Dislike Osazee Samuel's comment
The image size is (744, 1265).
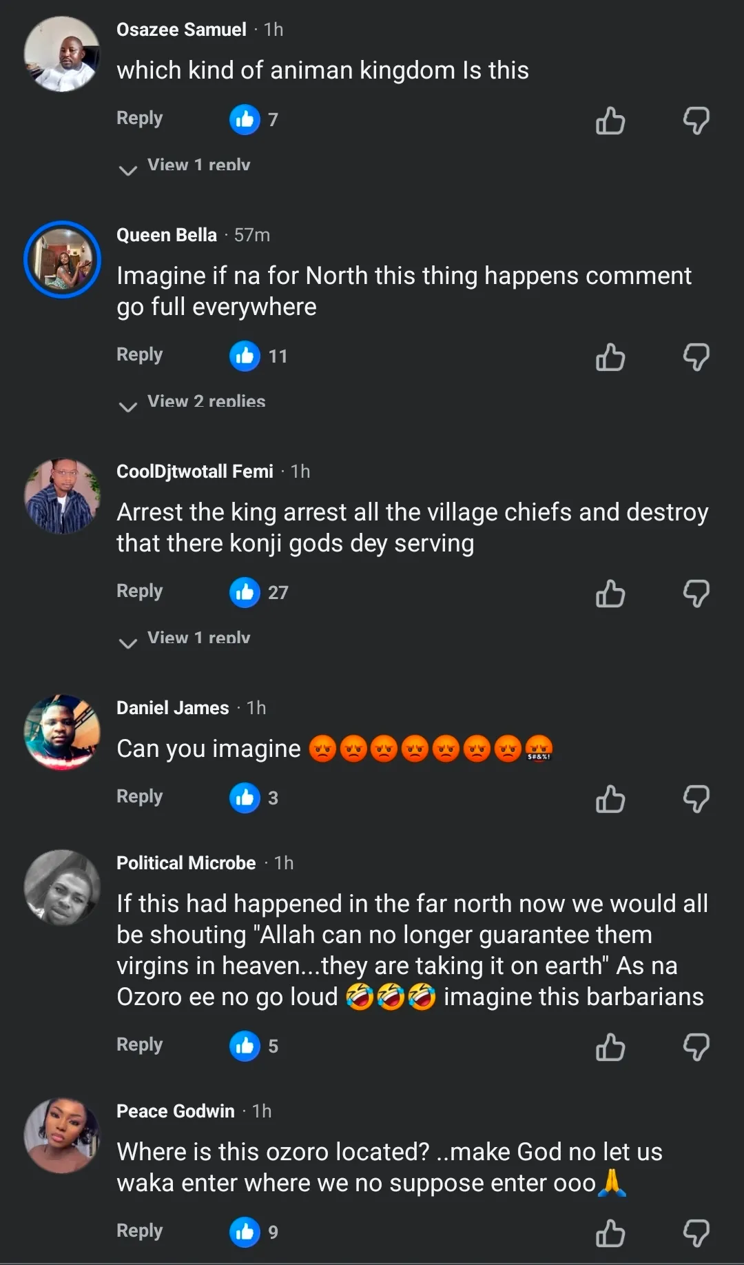696,121
